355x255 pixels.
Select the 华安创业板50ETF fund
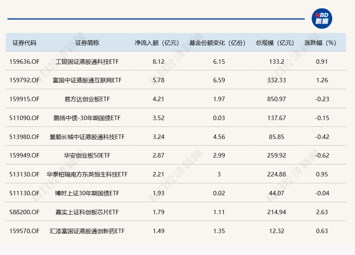pos(87,155)
